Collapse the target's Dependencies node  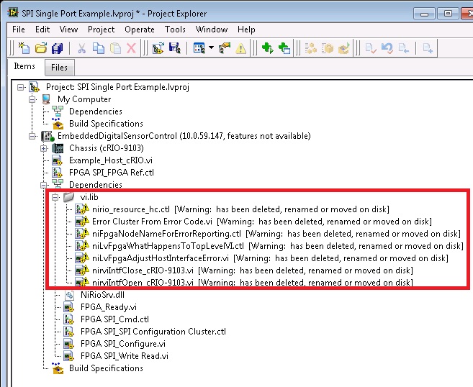[x=44, y=185]
